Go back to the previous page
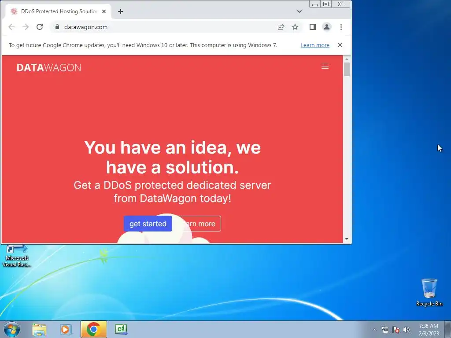Screen dimensions: 451x338 pos(11,27)
